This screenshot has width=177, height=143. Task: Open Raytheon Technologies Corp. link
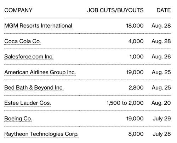(x=41, y=134)
